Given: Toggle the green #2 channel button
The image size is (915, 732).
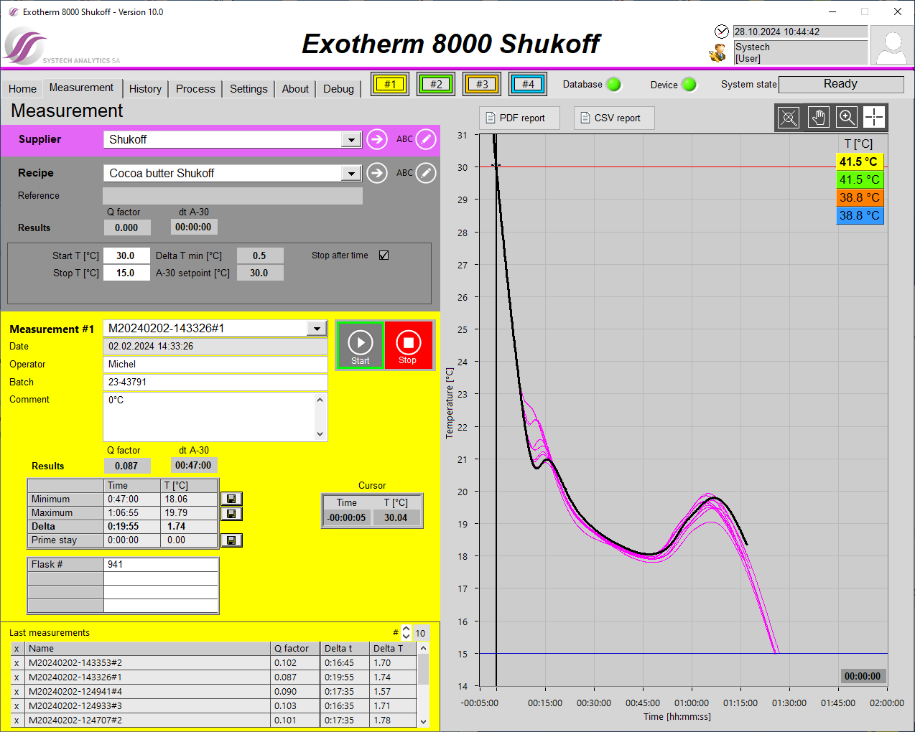Looking at the screenshot, I should point(436,84).
